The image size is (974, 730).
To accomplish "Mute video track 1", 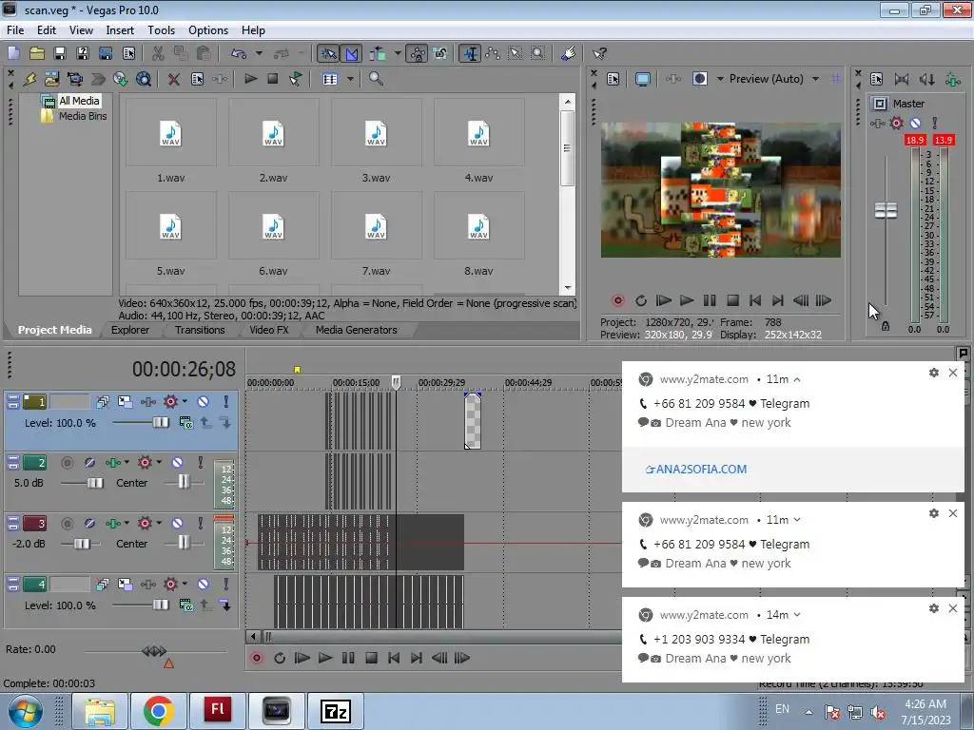I will coord(204,402).
